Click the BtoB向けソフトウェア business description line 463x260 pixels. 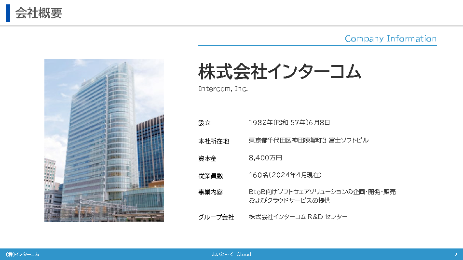pyautogui.click(x=322, y=192)
